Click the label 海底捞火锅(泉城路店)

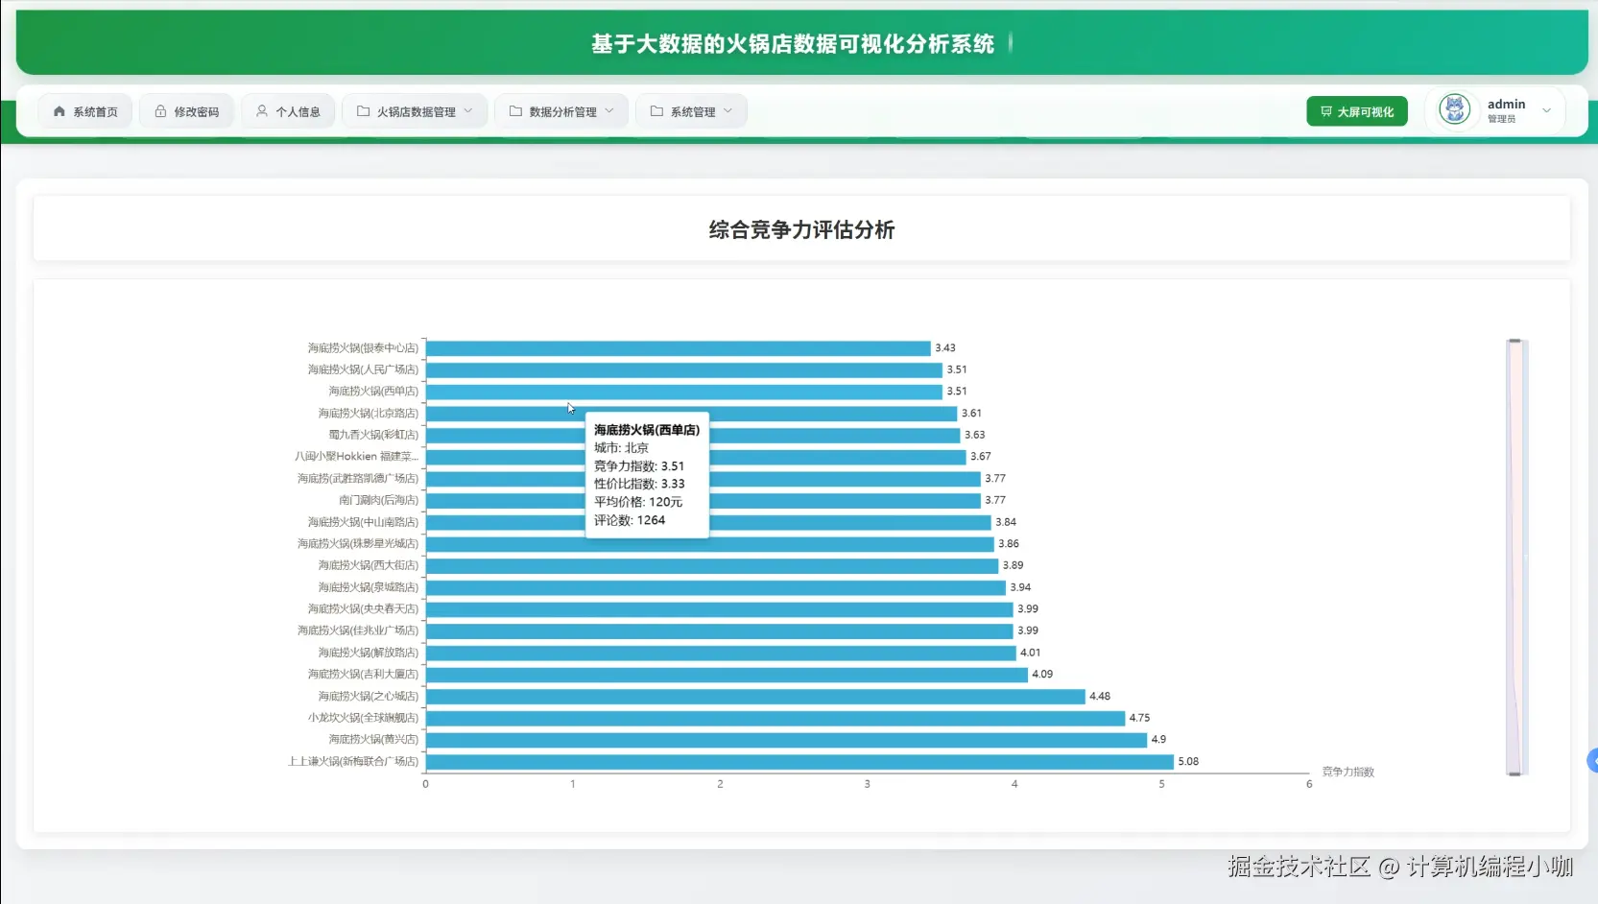tap(369, 587)
